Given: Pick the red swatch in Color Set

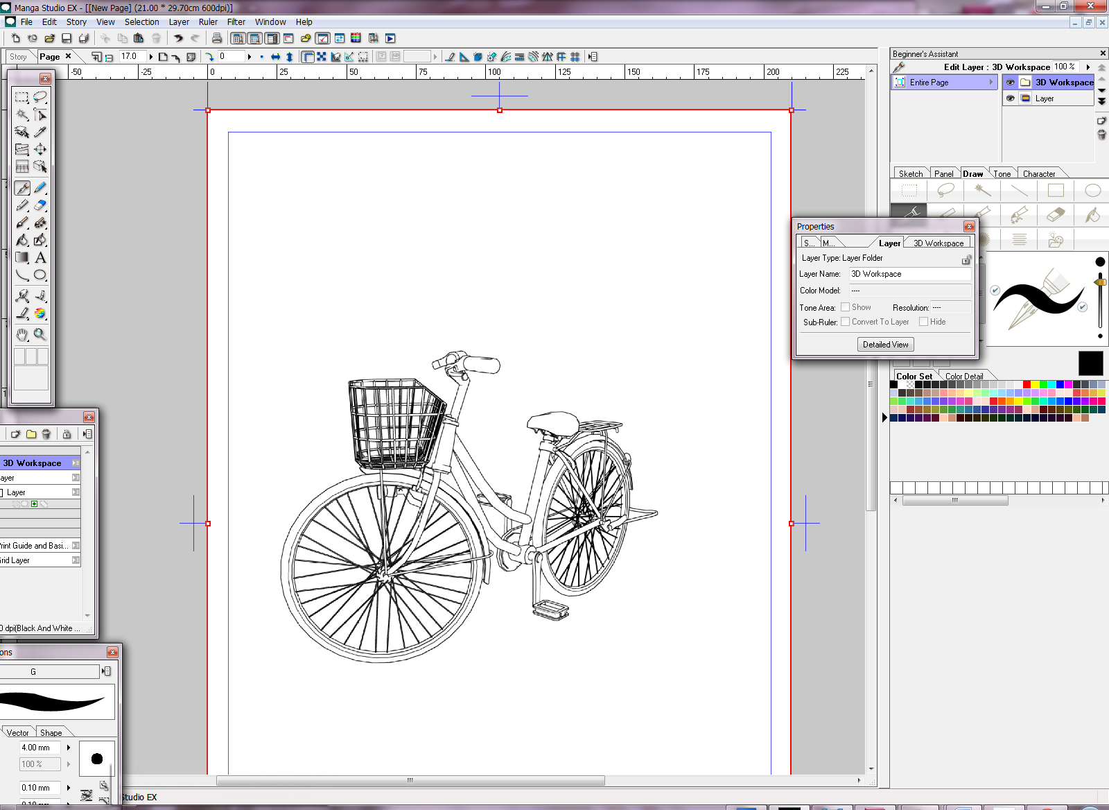Looking at the screenshot, I should click(1027, 384).
